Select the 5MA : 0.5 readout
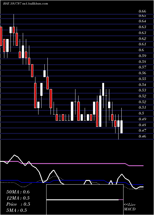 17,210
